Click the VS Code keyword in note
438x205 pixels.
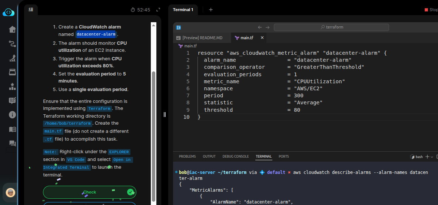[76, 160]
